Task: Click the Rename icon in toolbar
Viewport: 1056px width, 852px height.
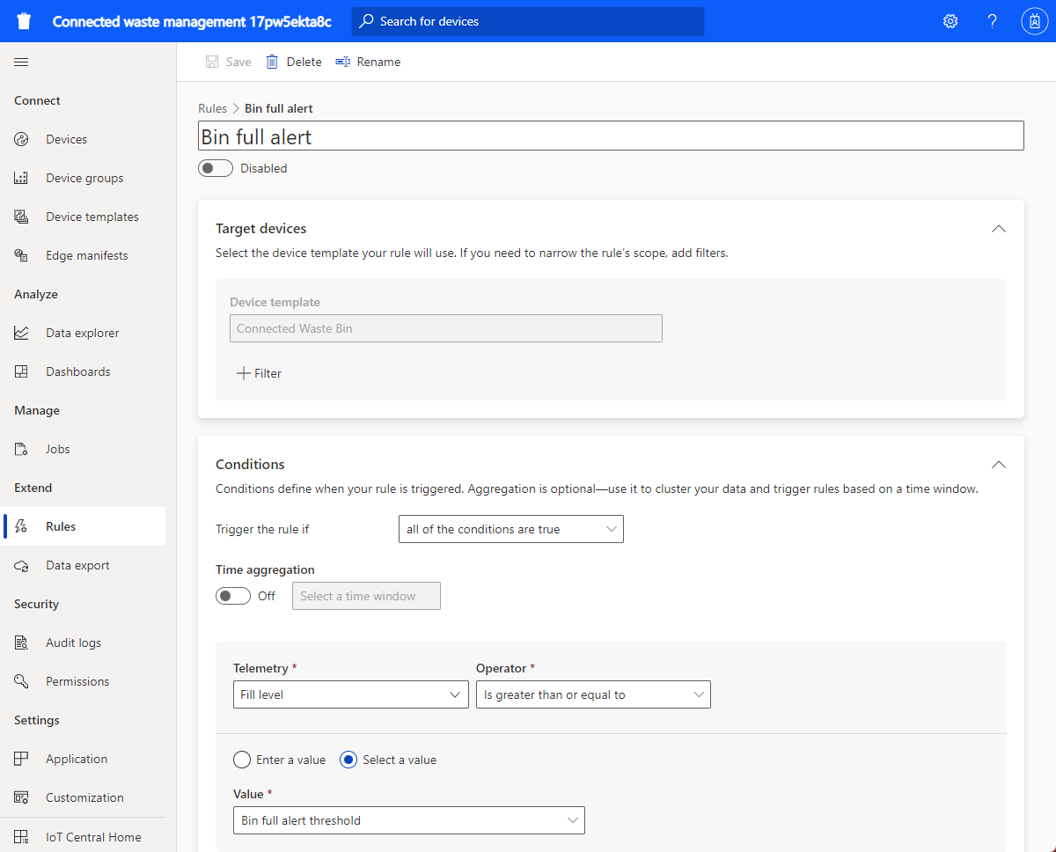Action: click(x=343, y=62)
